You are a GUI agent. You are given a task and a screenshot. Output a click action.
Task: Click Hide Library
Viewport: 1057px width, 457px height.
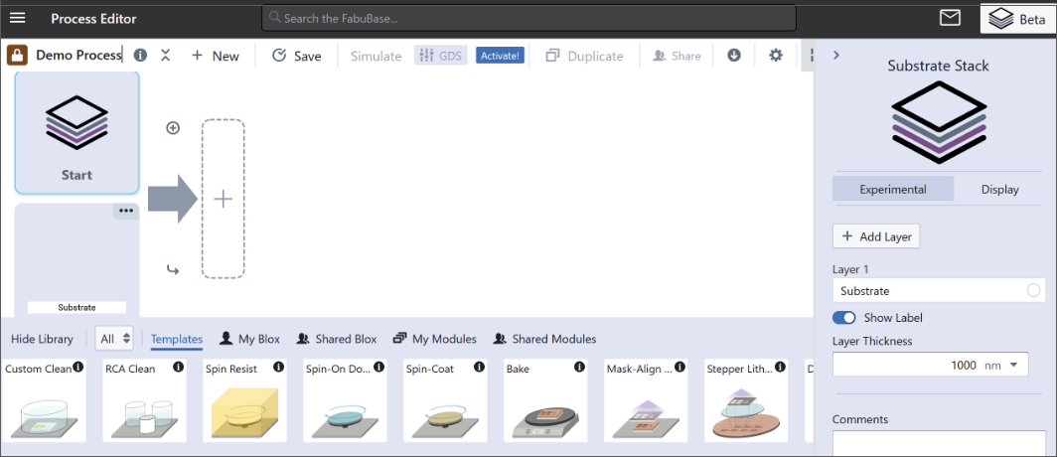42,339
